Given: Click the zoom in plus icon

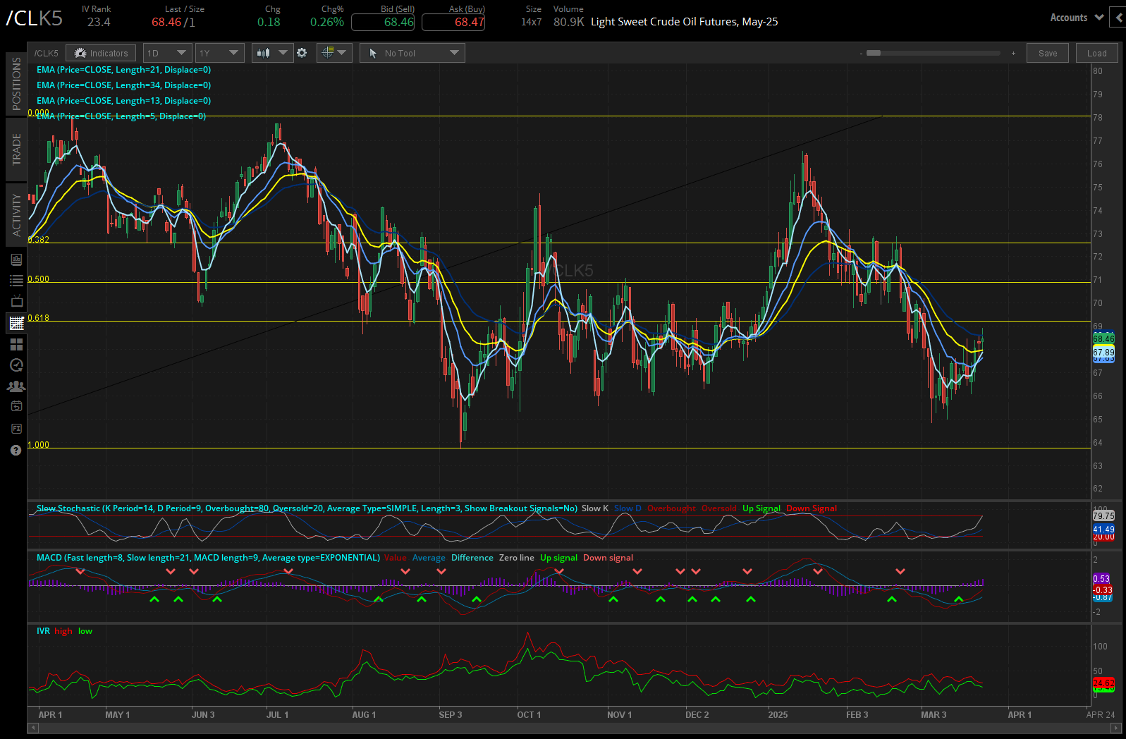Looking at the screenshot, I should 1013,54.
